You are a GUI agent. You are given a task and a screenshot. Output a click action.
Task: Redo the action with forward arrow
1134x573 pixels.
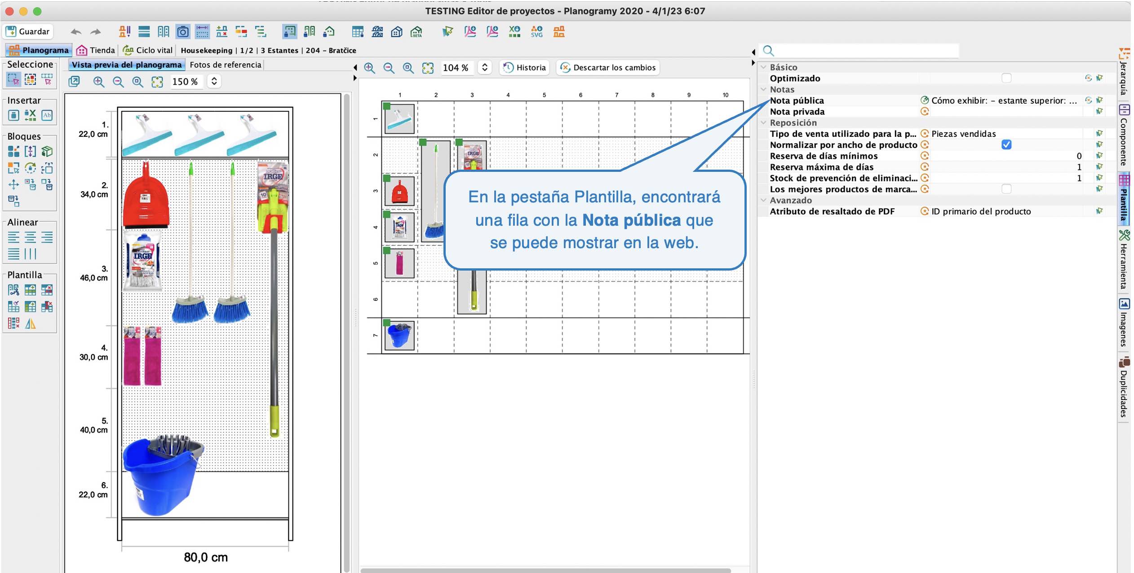(95, 32)
